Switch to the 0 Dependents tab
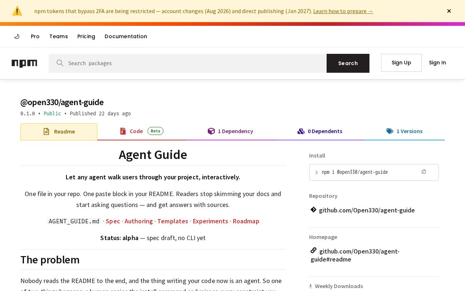Image resolution: width=465 pixels, height=291 pixels. (320, 131)
